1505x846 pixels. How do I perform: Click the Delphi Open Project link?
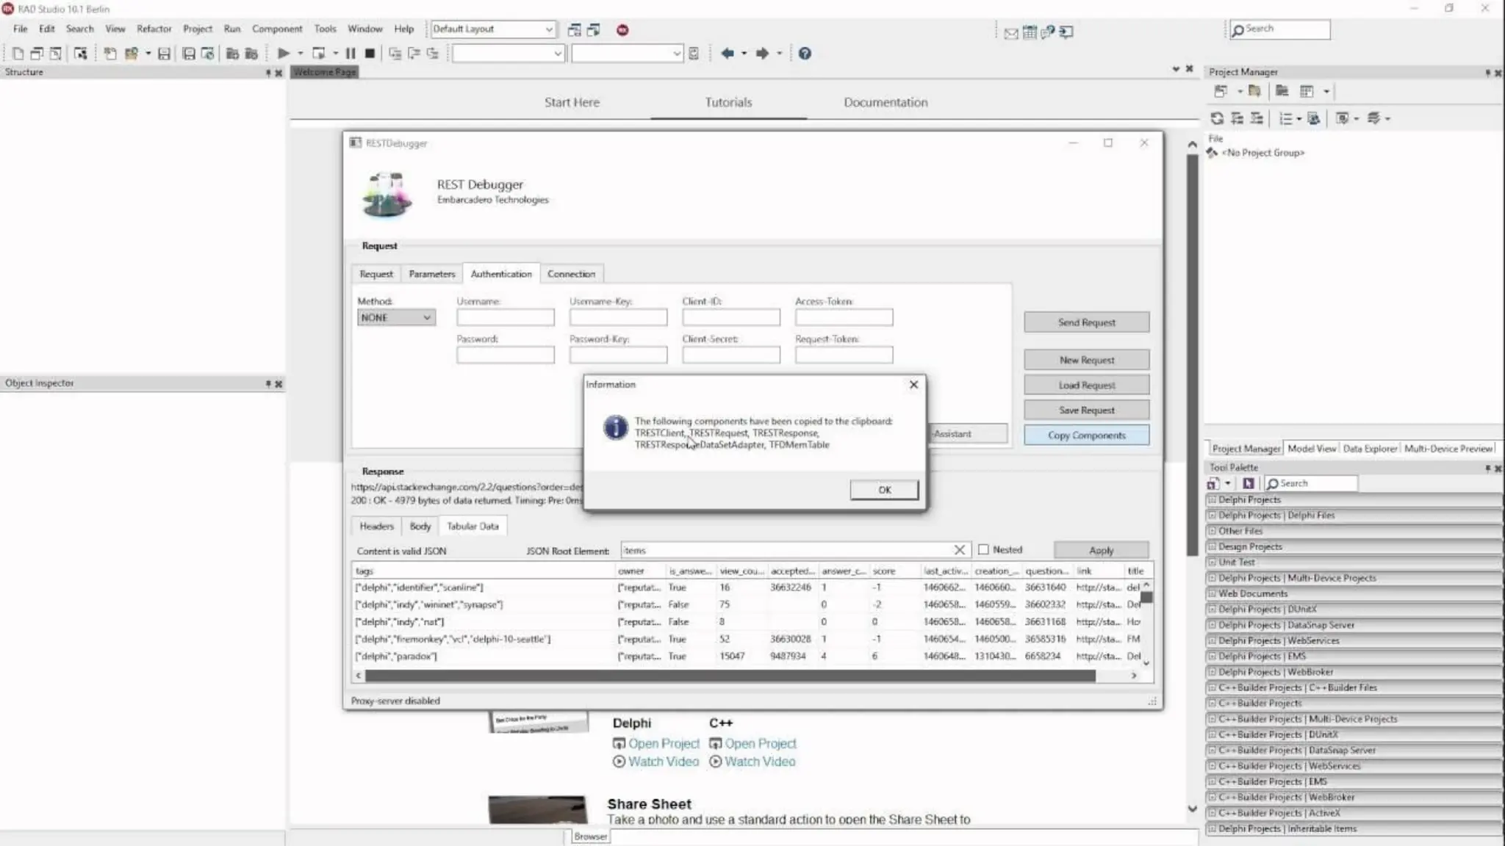[663, 744]
